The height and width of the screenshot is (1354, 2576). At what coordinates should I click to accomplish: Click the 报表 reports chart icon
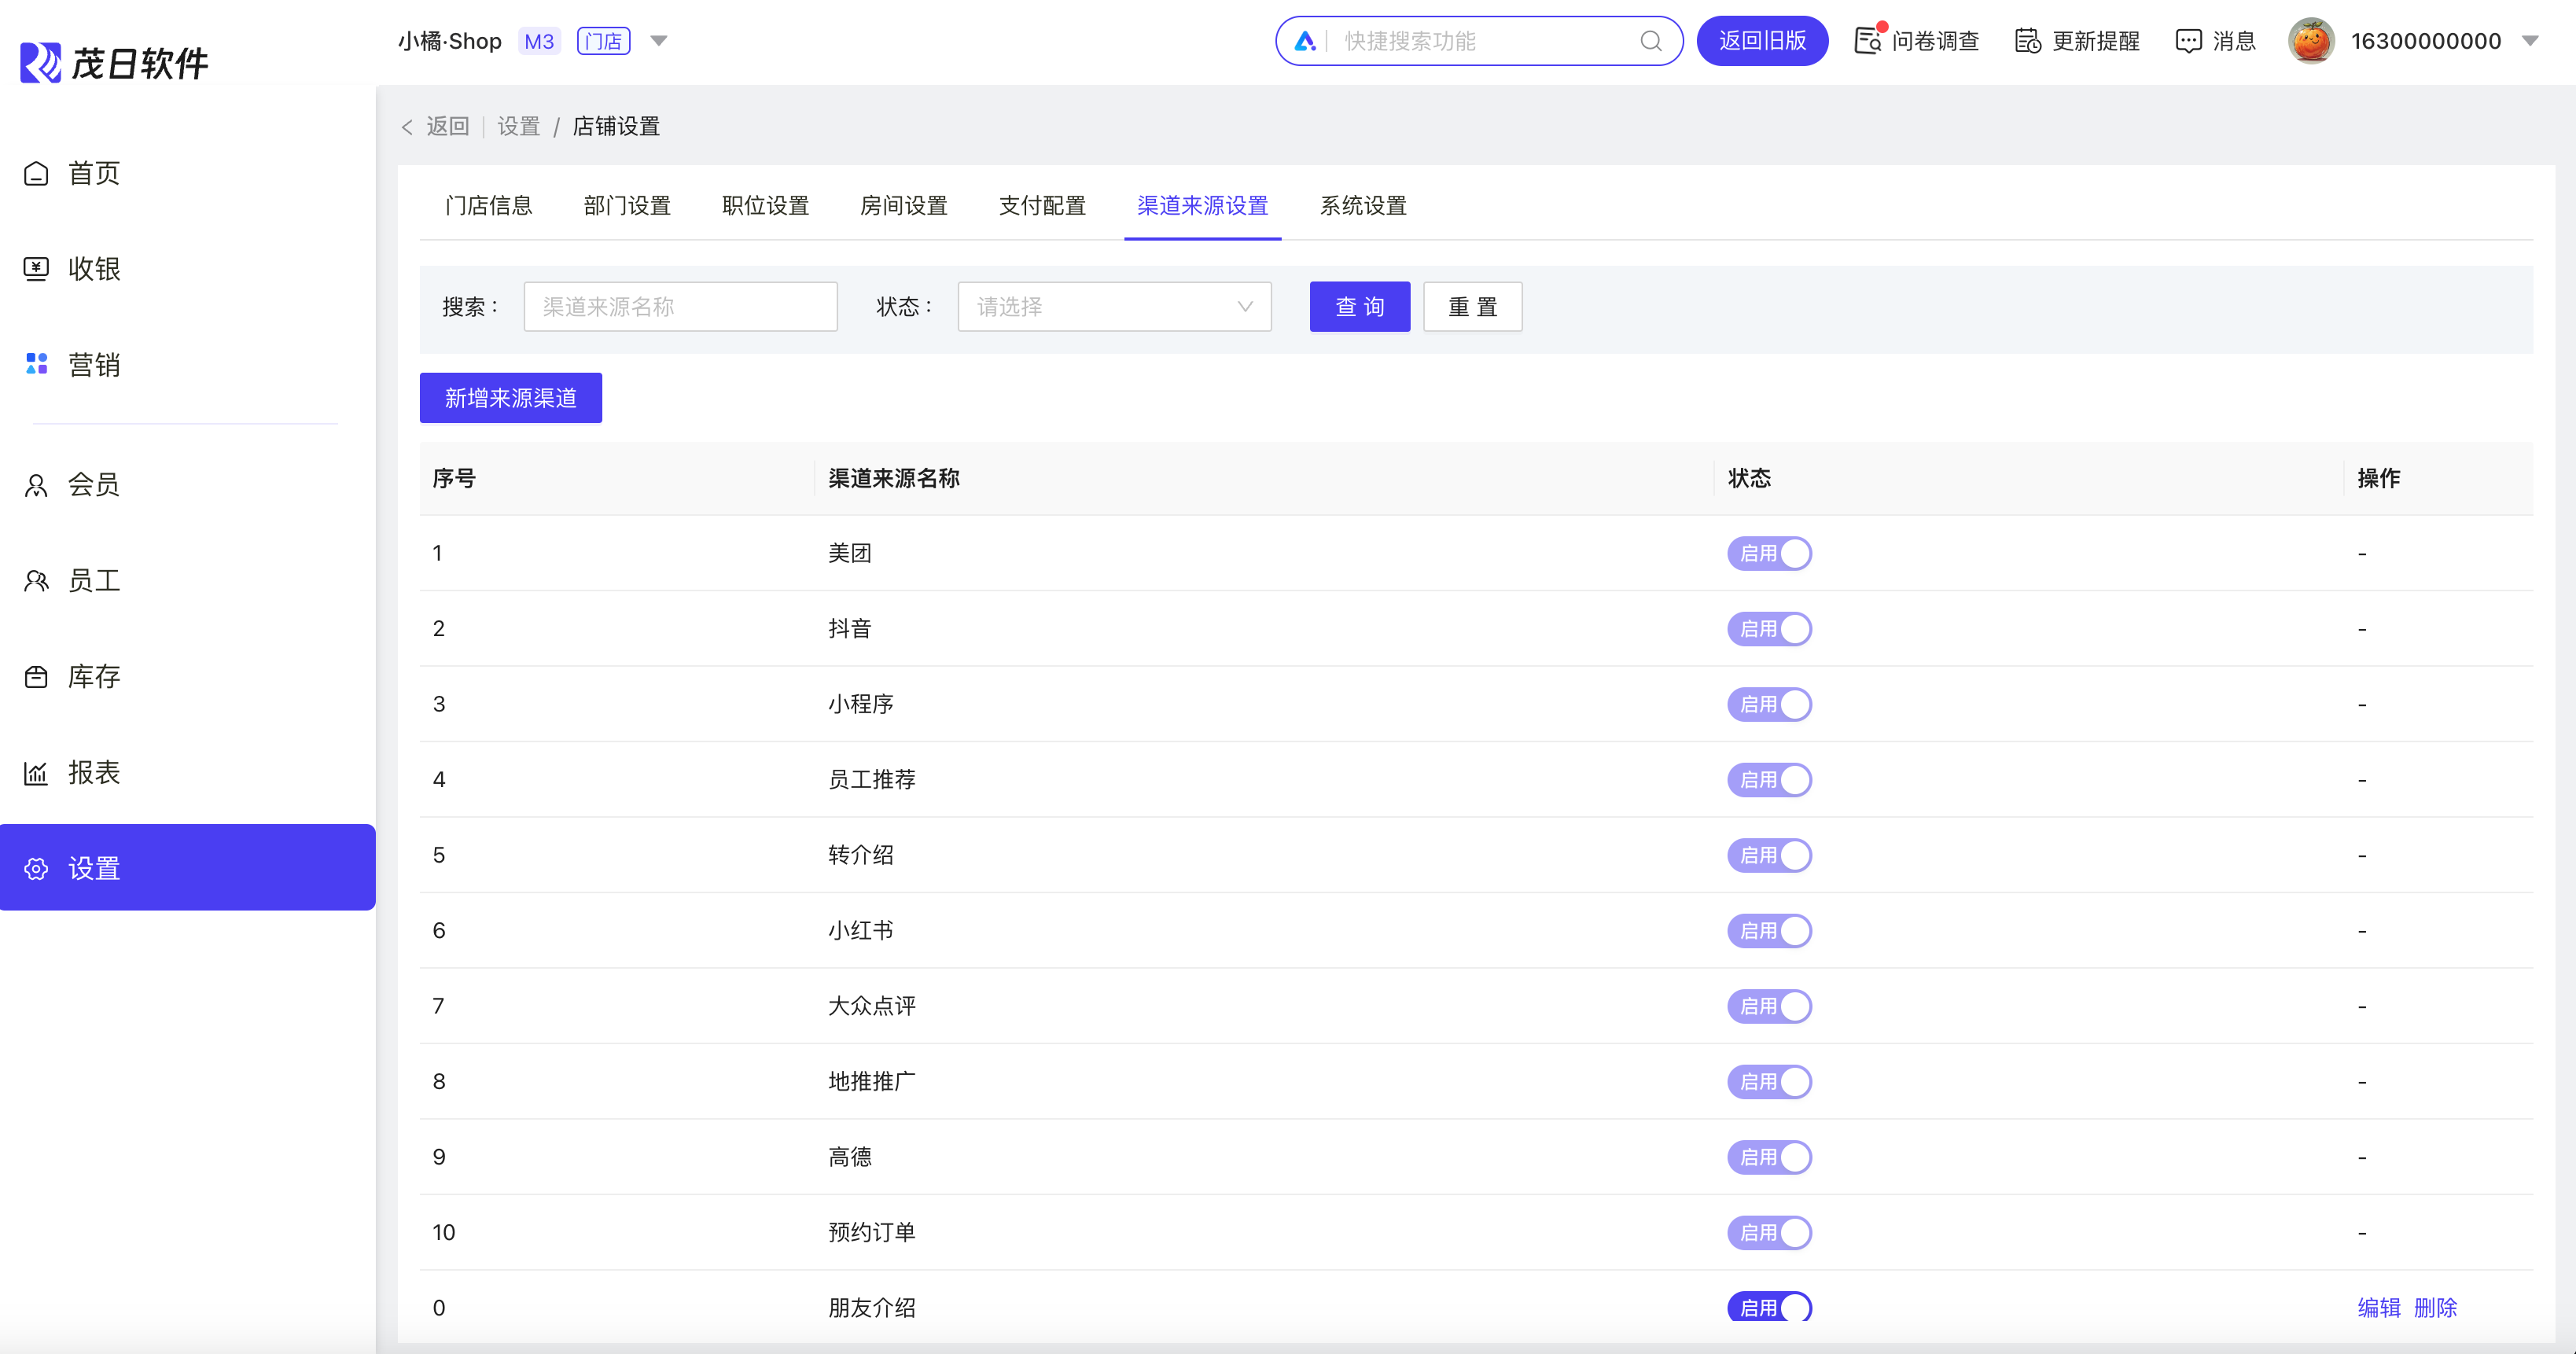tap(36, 773)
